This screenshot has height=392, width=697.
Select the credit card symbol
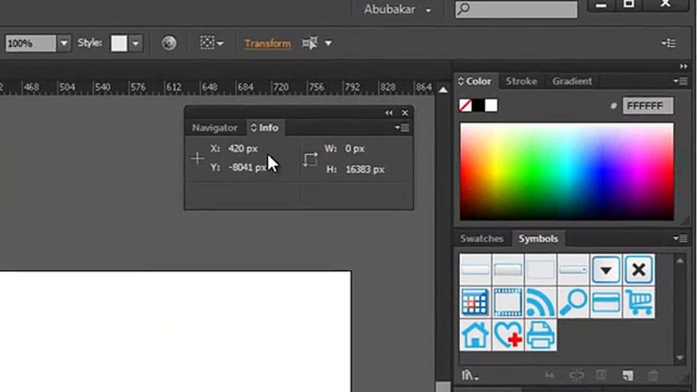(606, 302)
